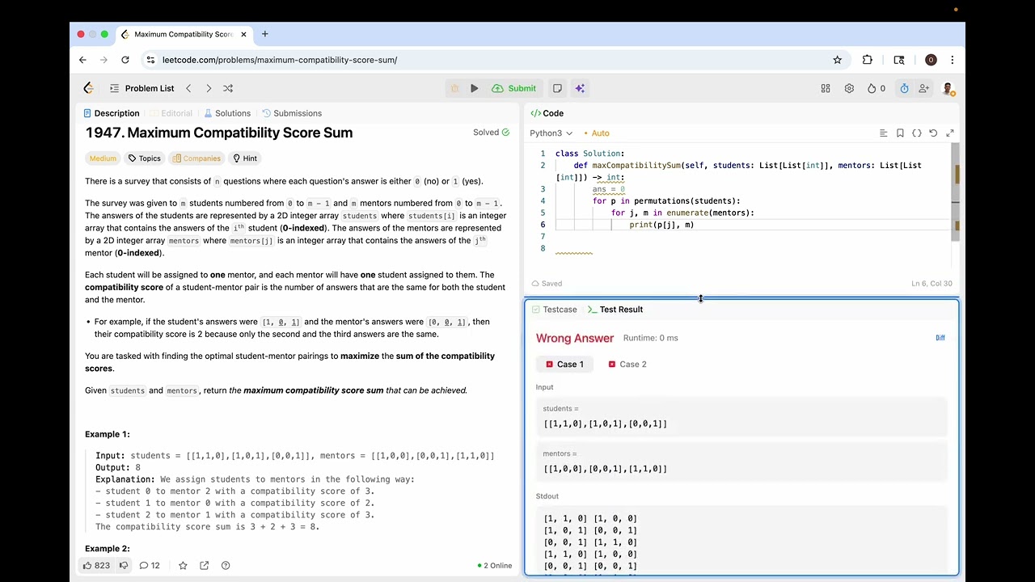Open the Python3 language dropdown
This screenshot has width=1035, height=582.
pos(551,133)
